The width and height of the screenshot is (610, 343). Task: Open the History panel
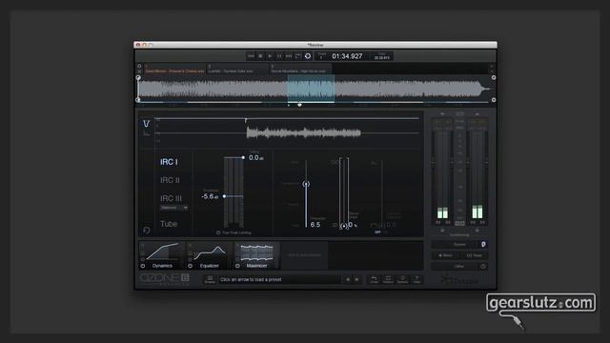click(x=388, y=279)
